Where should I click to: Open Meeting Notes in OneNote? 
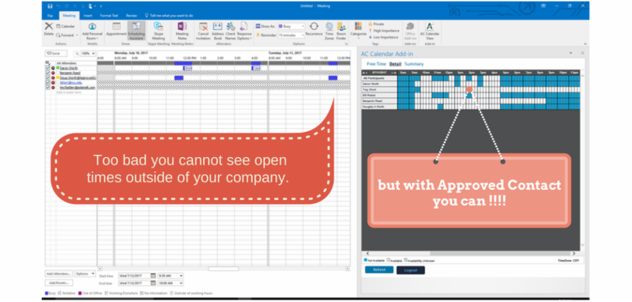pyautogui.click(x=182, y=31)
